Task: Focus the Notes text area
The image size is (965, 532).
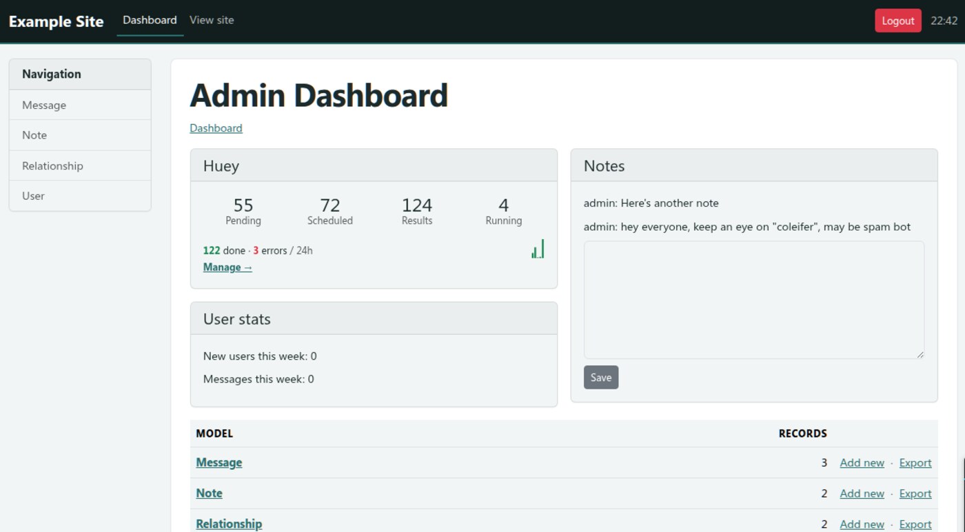Action: click(754, 300)
